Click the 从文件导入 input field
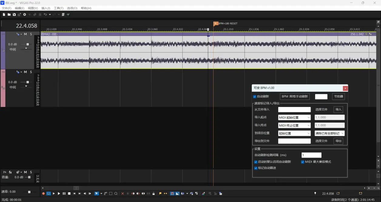The height and width of the screenshot is (202, 381). 295,110
